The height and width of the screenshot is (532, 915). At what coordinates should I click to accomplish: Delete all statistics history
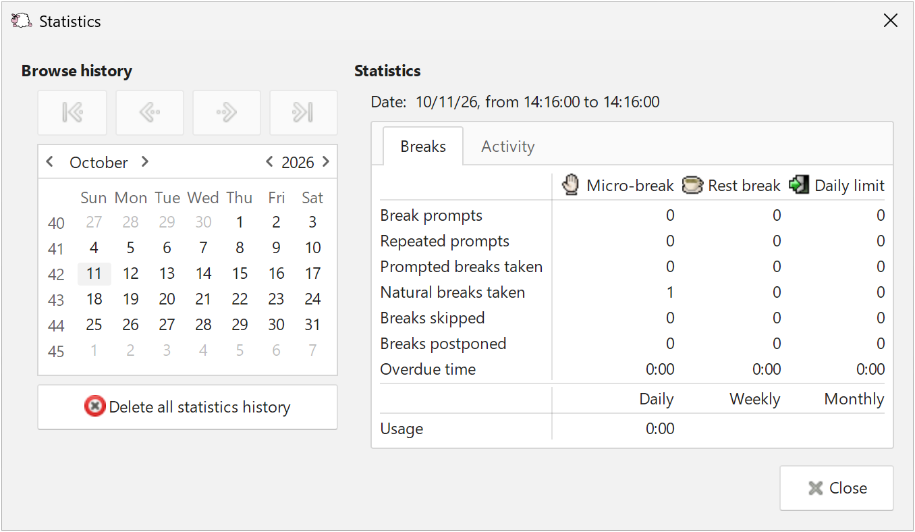188,407
